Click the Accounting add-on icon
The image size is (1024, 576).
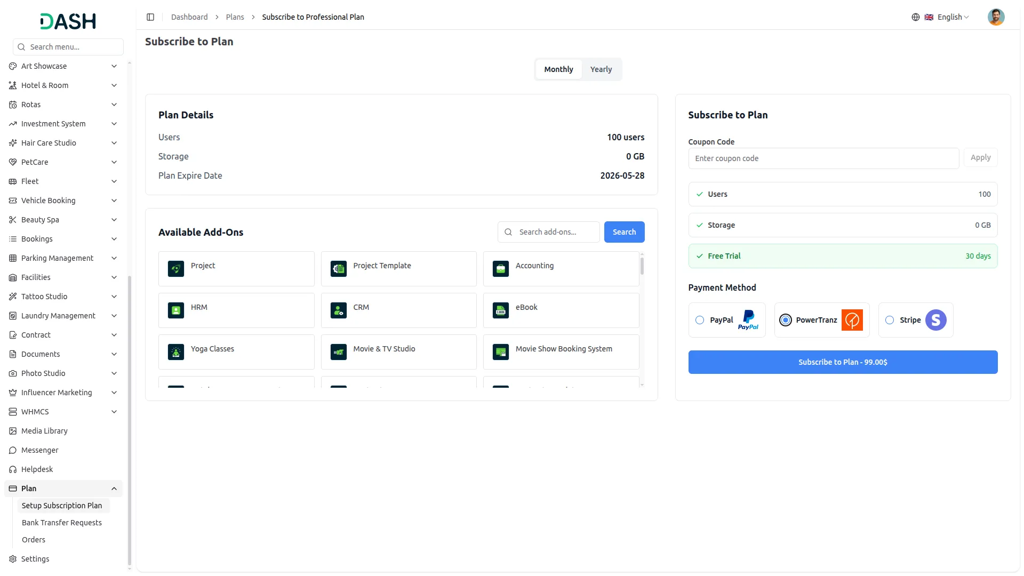[501, 269]
